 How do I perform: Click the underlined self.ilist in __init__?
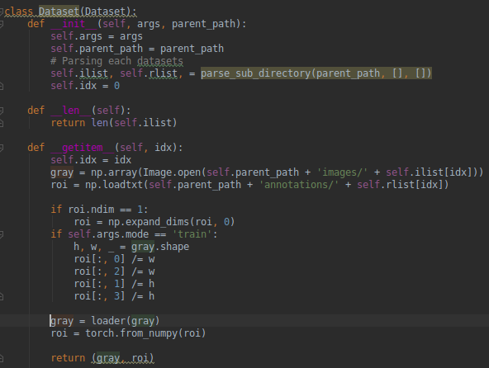pyautogui.click(x=79, y=73)
